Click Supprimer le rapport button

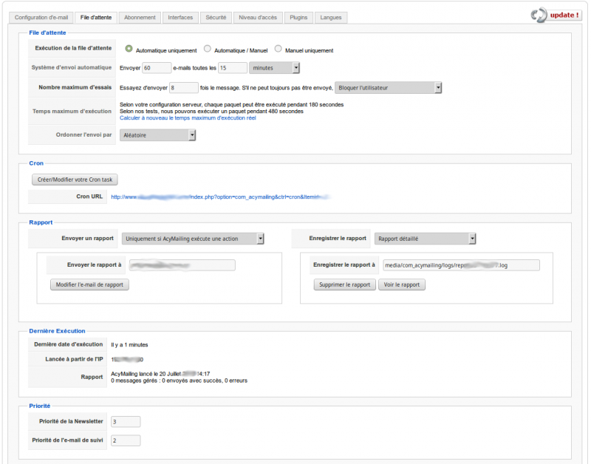(x=344, y=284)
